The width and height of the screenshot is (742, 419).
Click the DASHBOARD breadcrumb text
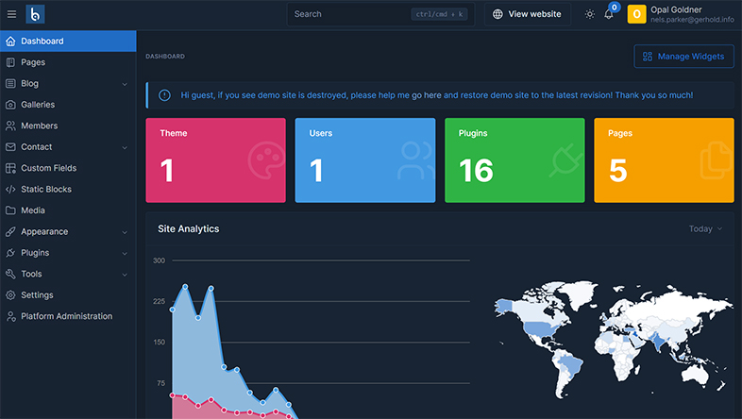165,57
